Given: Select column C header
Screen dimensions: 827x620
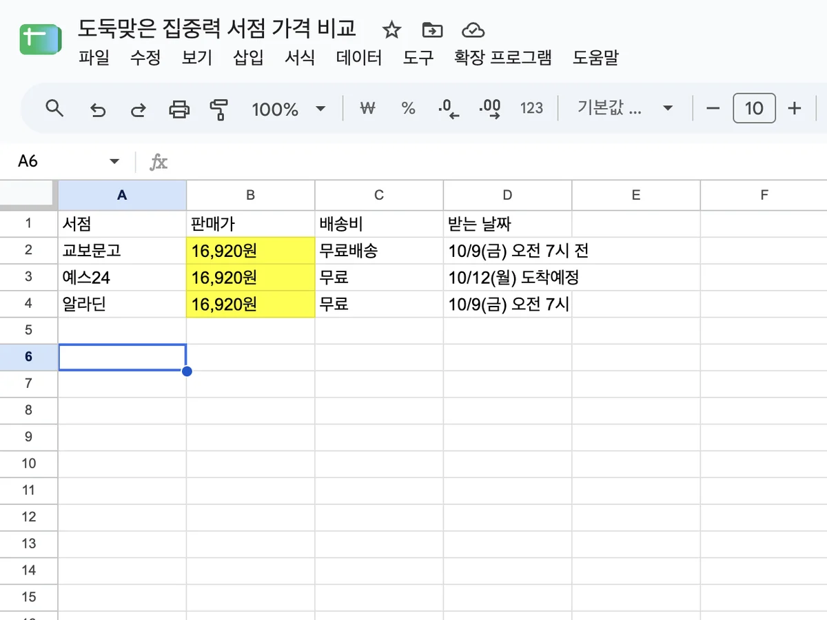Looking at the screenshot, I should (379, 195).
